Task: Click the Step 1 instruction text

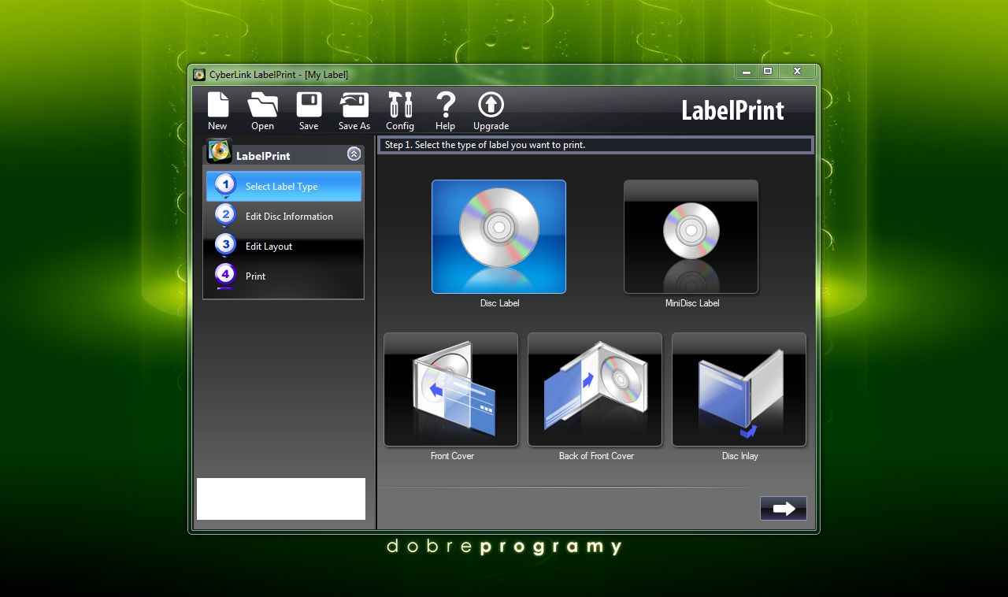Action: point(485,145)
